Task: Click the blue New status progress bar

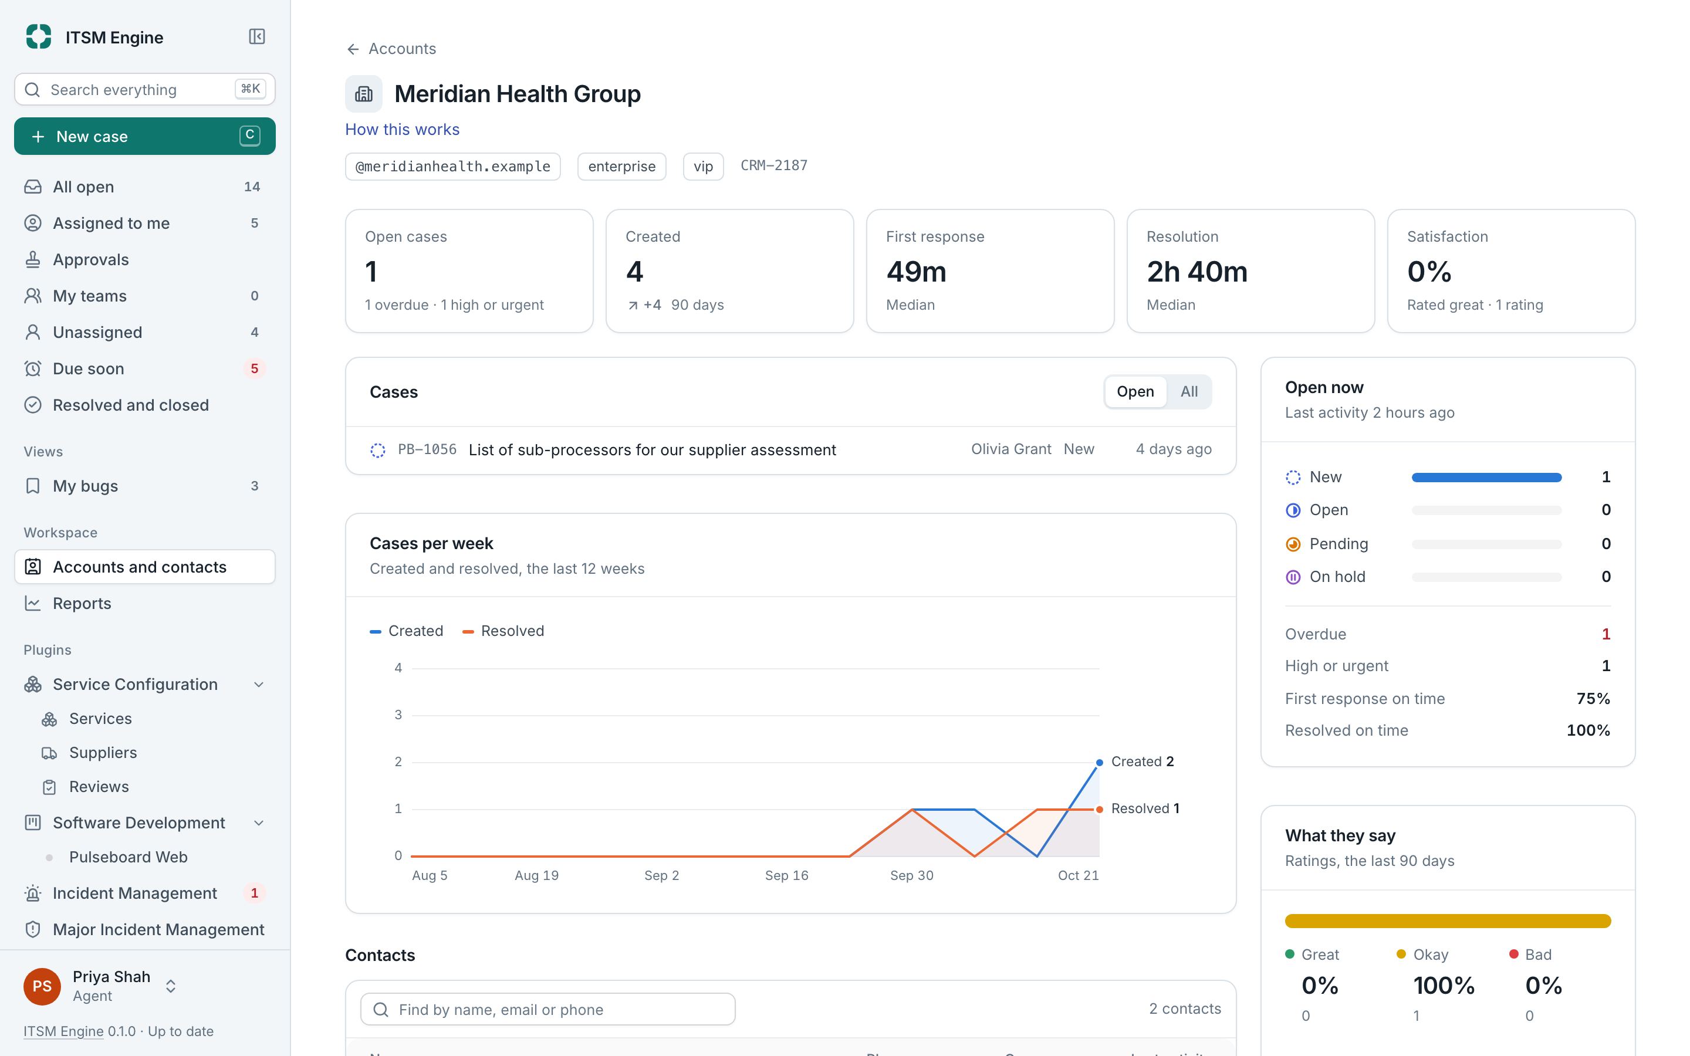Action: (1486, 477)
